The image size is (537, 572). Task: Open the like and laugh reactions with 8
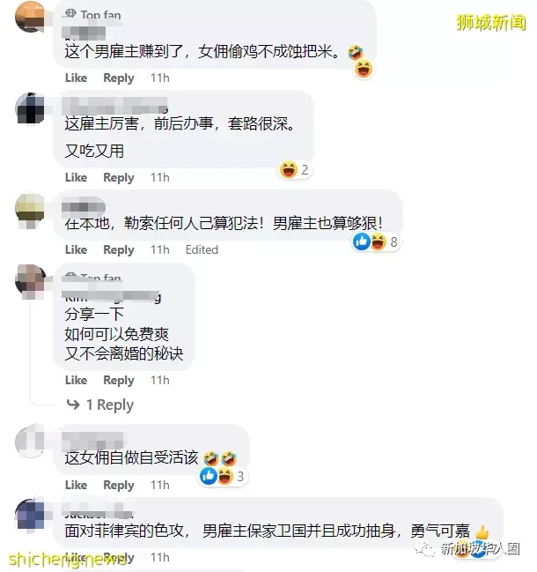(x=376, y=241)
